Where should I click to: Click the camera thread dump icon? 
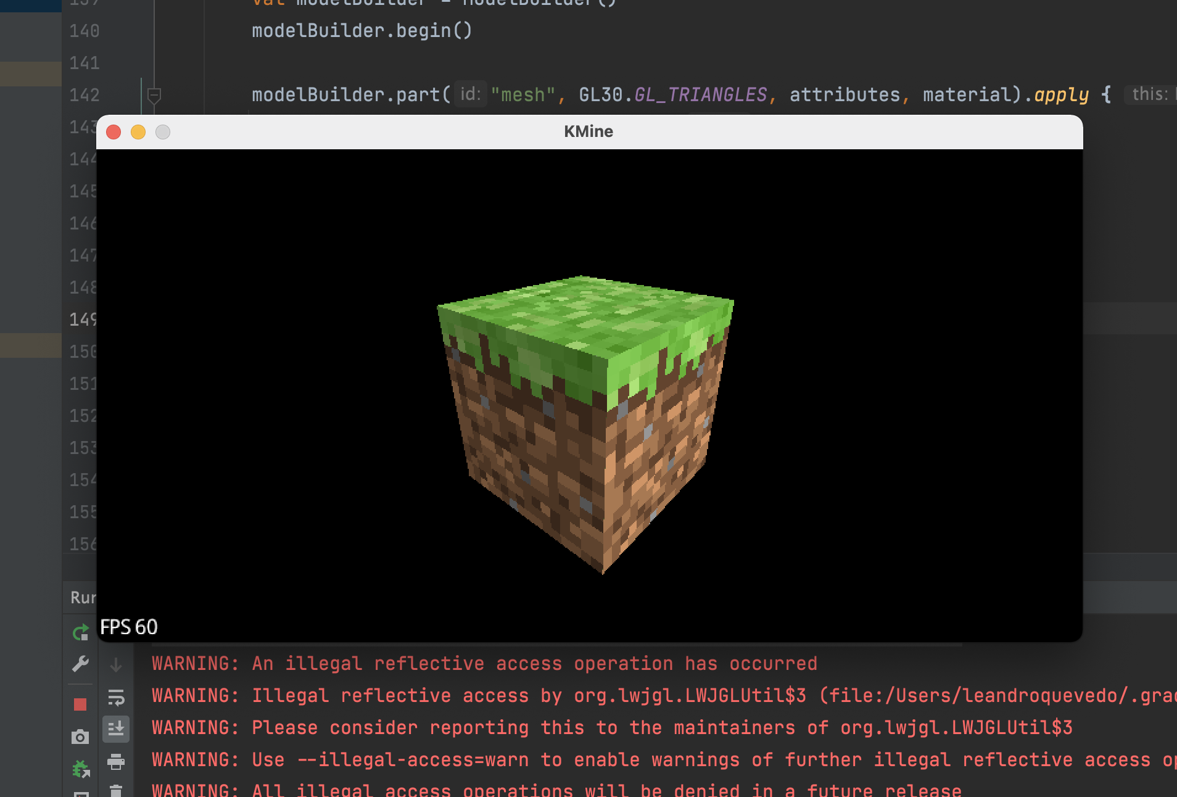[80, 737]
